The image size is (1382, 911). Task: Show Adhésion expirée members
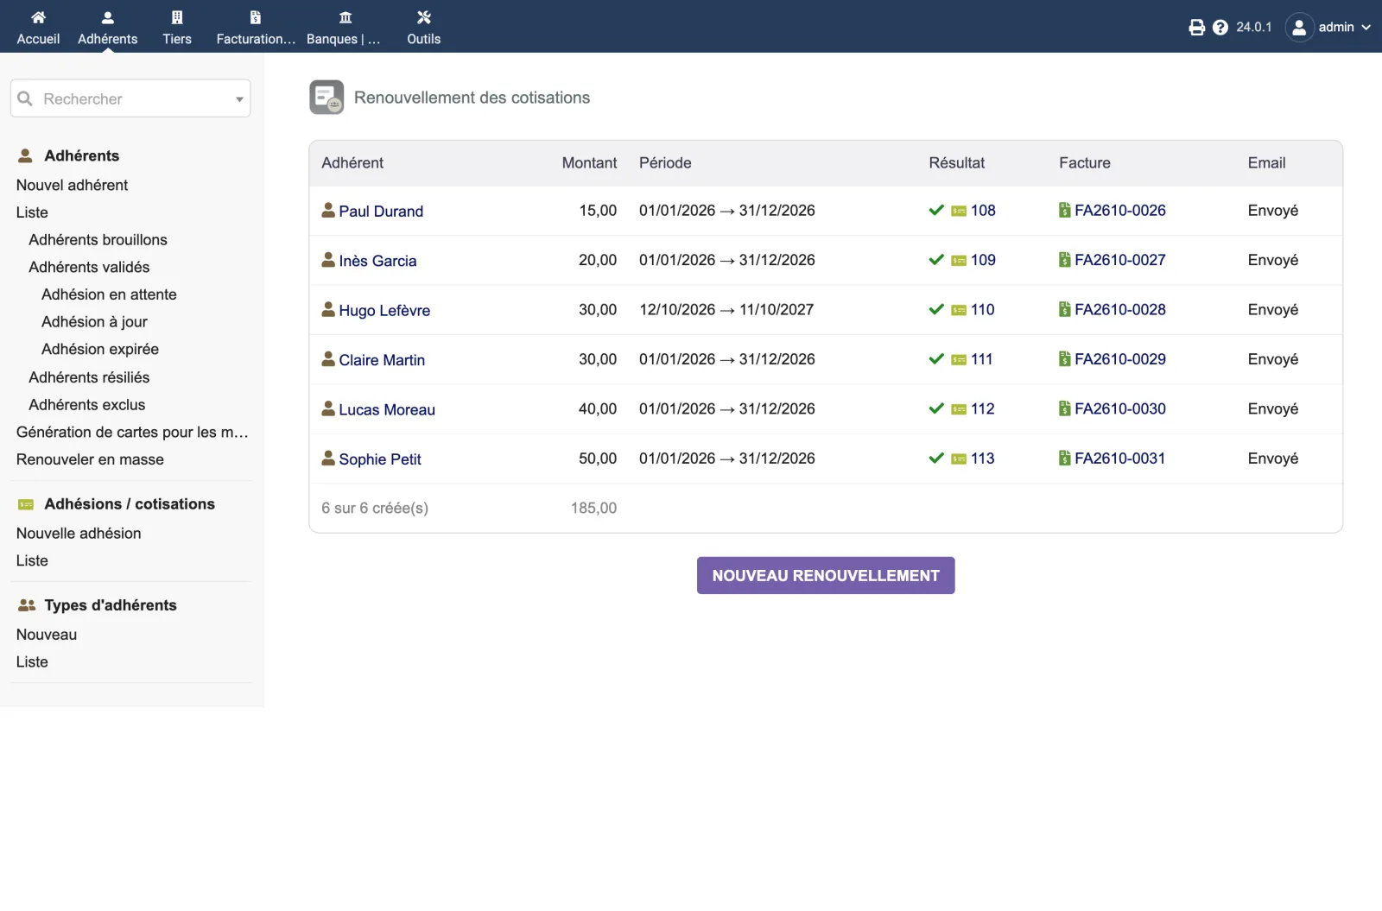[100, 349]
